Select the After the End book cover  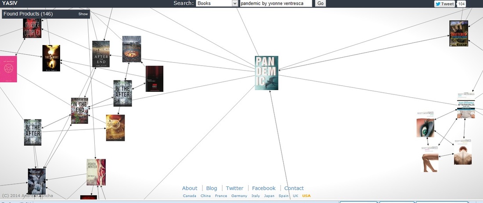[x=101, y=54]
